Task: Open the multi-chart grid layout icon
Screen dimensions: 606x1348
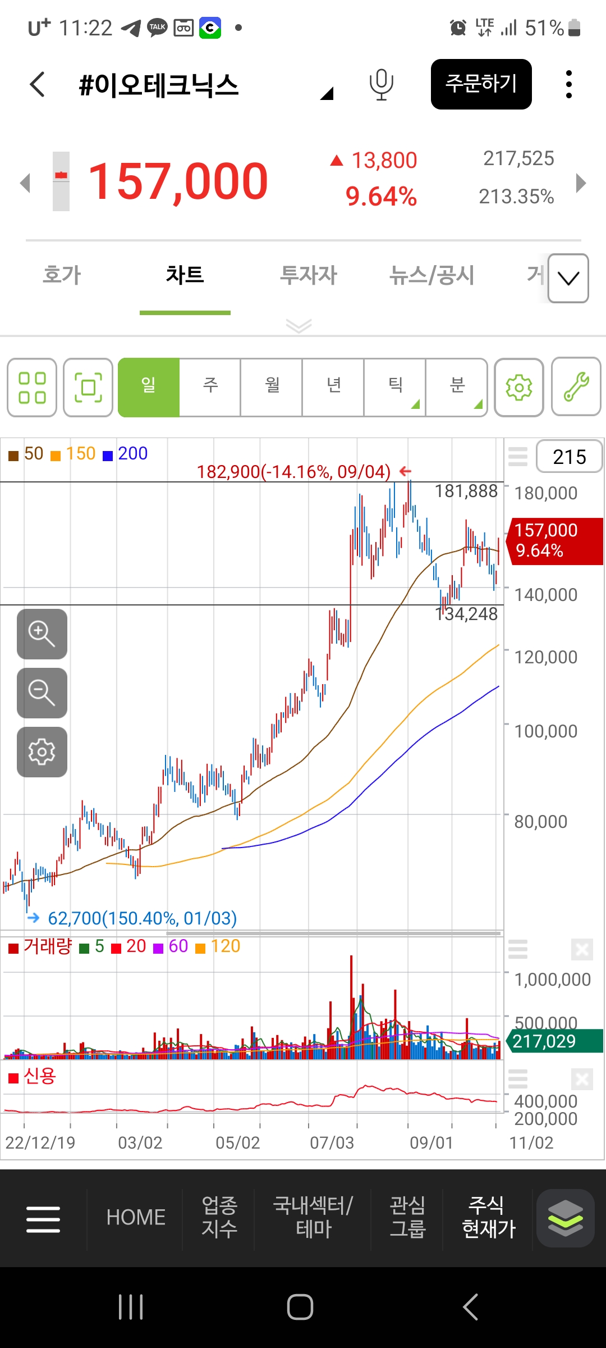Action: [32, 388]
